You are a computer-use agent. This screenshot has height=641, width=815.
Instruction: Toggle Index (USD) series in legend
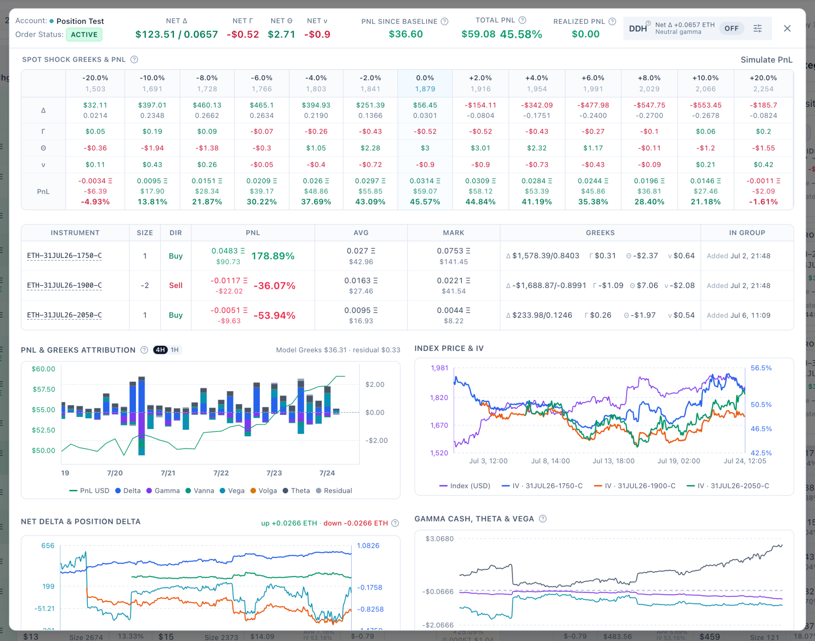465,486
